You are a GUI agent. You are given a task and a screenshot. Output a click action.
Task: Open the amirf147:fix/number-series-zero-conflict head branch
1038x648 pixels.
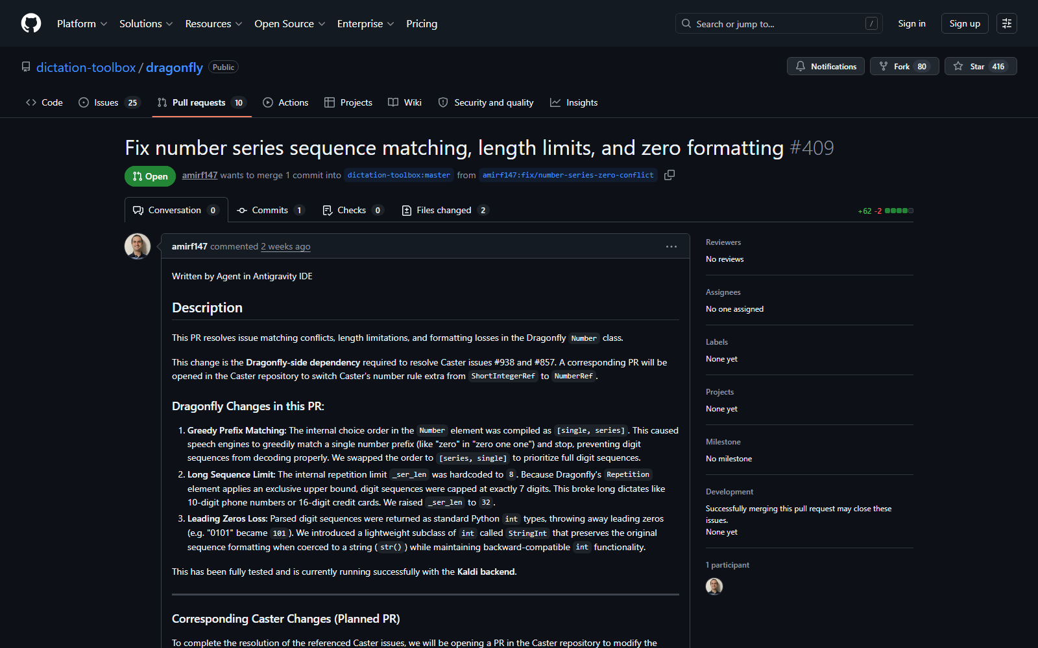coord(568,175)
